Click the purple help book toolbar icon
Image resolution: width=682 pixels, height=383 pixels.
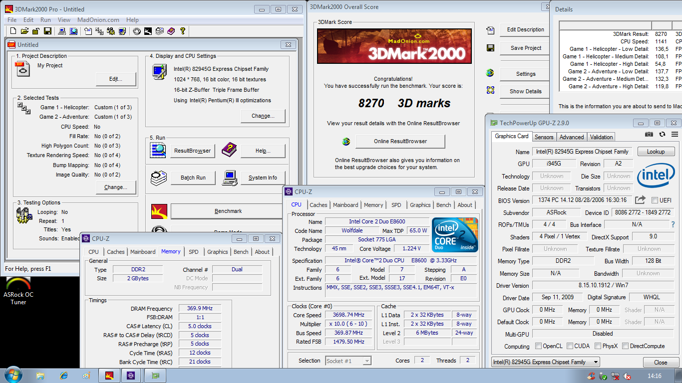(171, 31)
